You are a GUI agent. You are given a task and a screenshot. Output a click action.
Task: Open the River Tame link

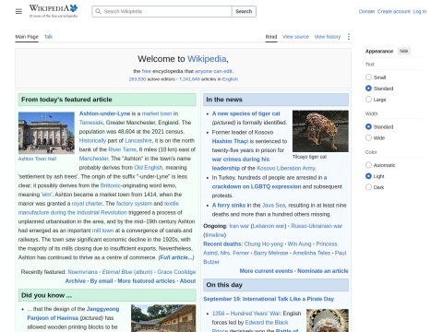122,149
